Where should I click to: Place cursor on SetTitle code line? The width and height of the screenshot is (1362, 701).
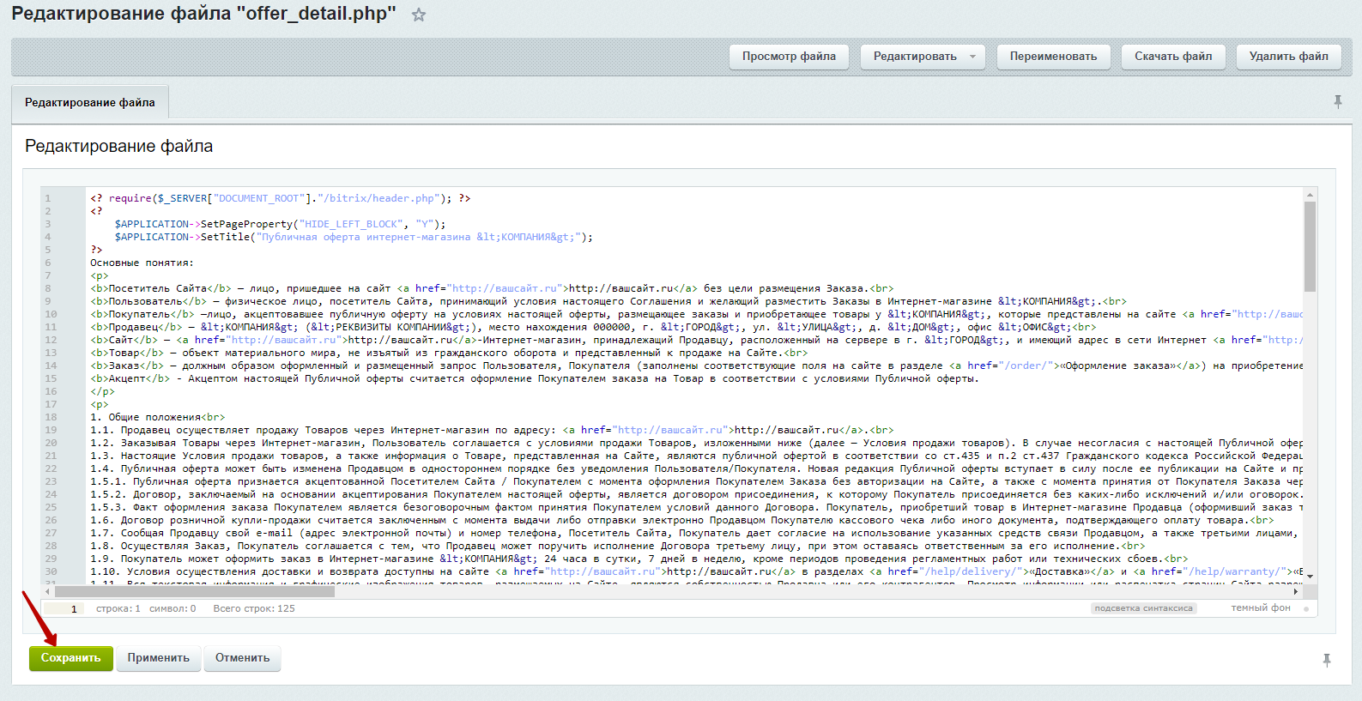click(x=354, y=237)
